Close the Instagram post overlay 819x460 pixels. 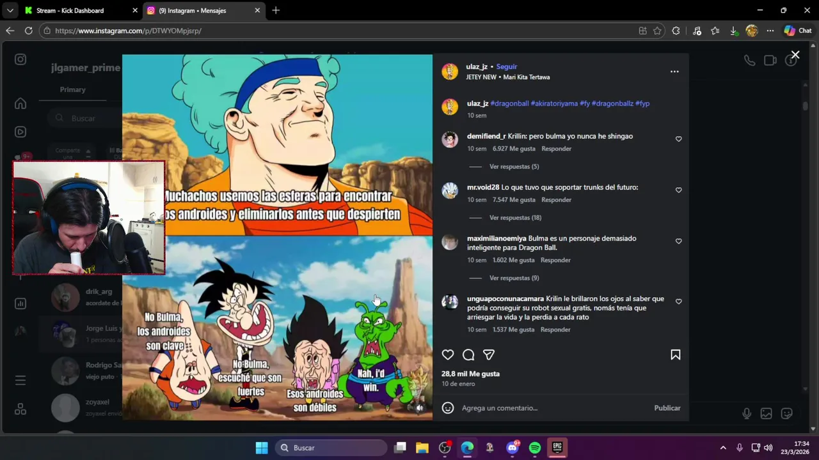point(795,55)
